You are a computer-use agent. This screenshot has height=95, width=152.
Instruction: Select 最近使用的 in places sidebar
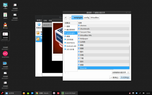(x=71, y=30)
